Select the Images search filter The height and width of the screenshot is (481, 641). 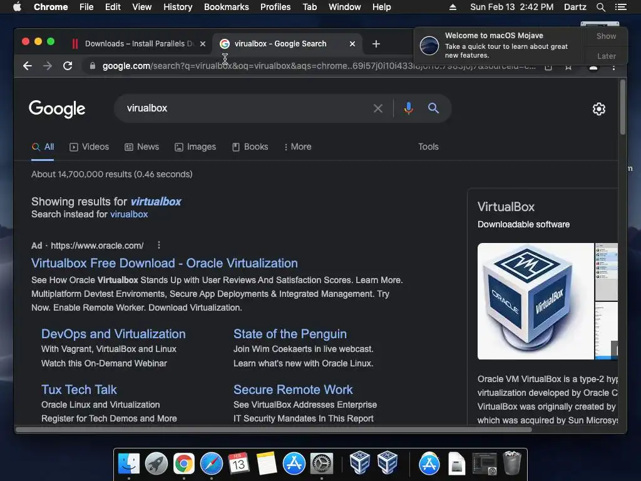[x=195, y=147]
